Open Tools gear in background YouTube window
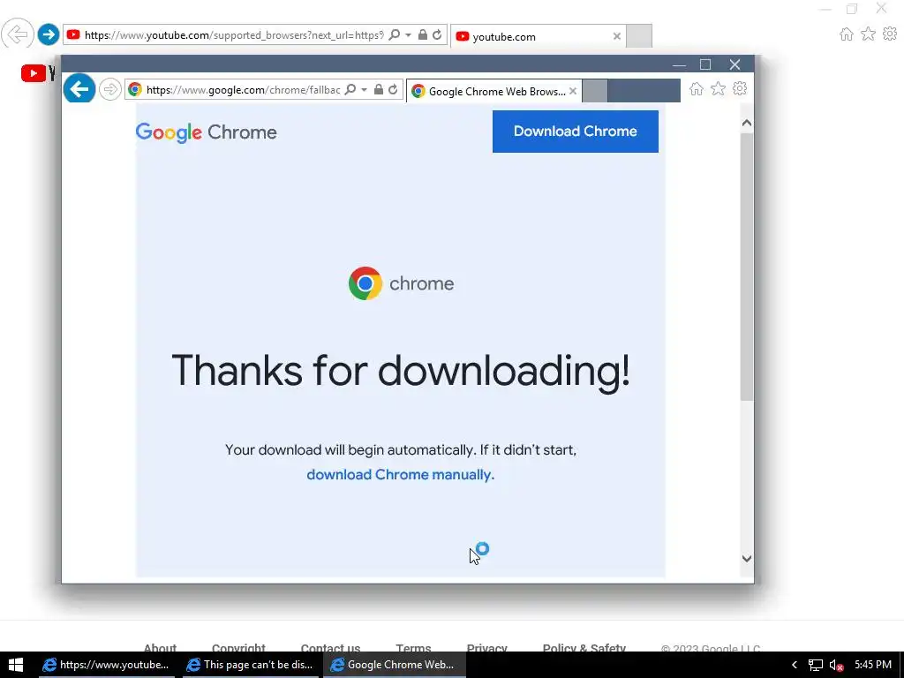This screenshot has width=904, height=678. pos(890,34)
